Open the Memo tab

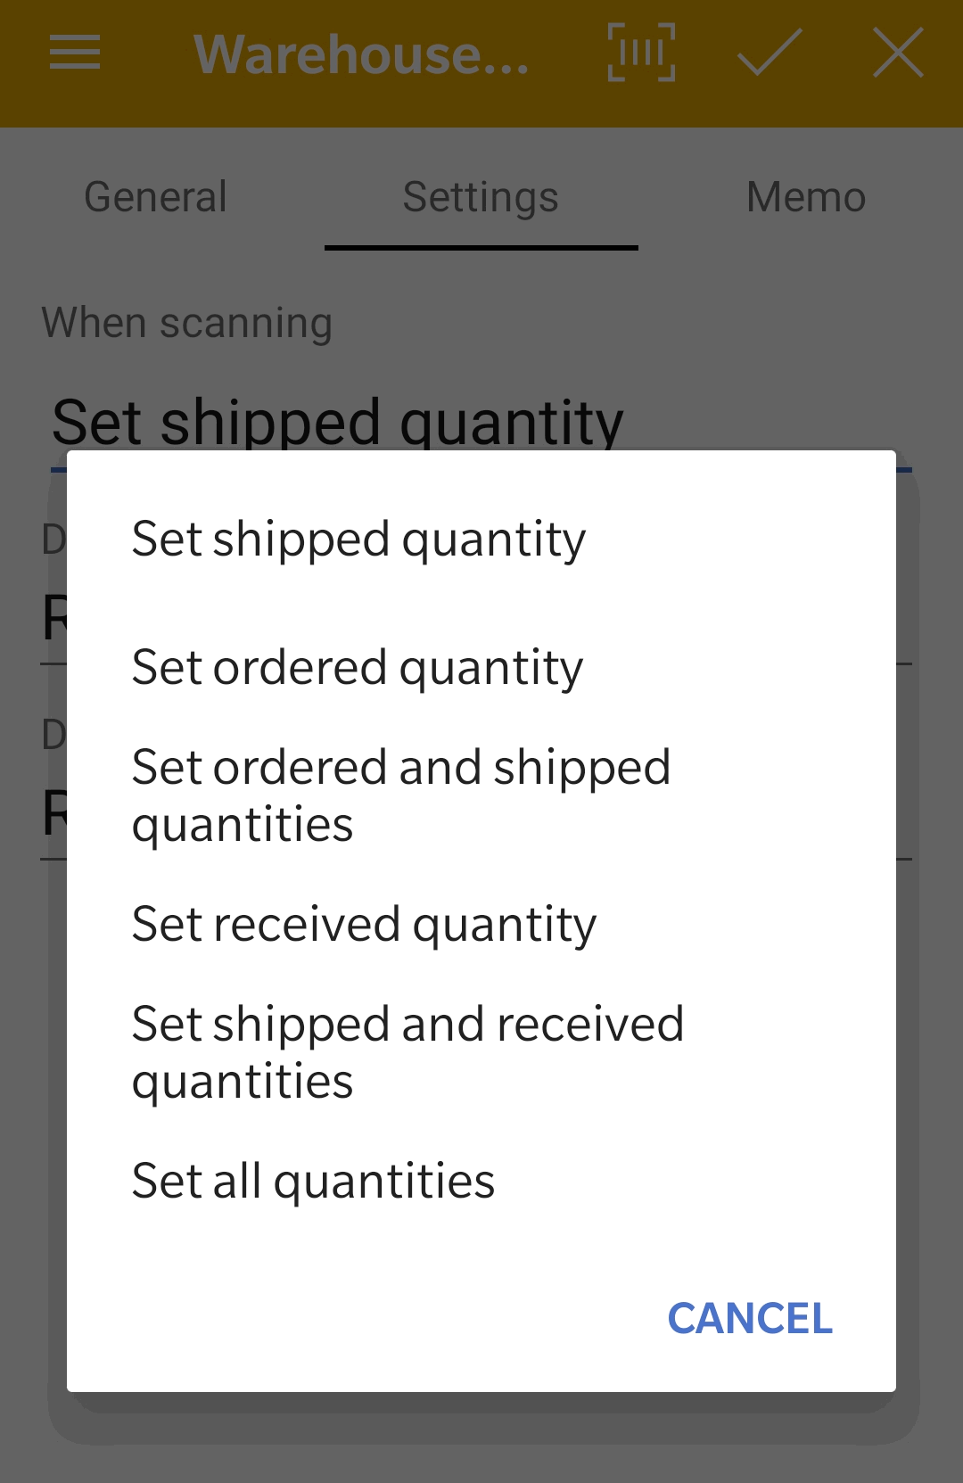click(806, 197)
